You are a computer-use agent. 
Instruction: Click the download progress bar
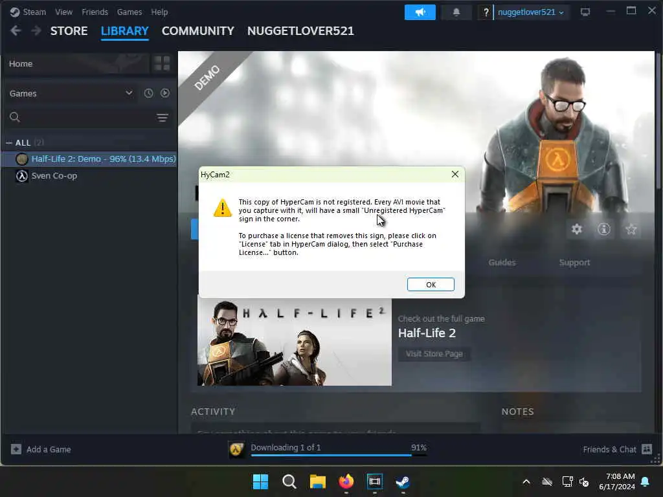(x=339, y=455)
